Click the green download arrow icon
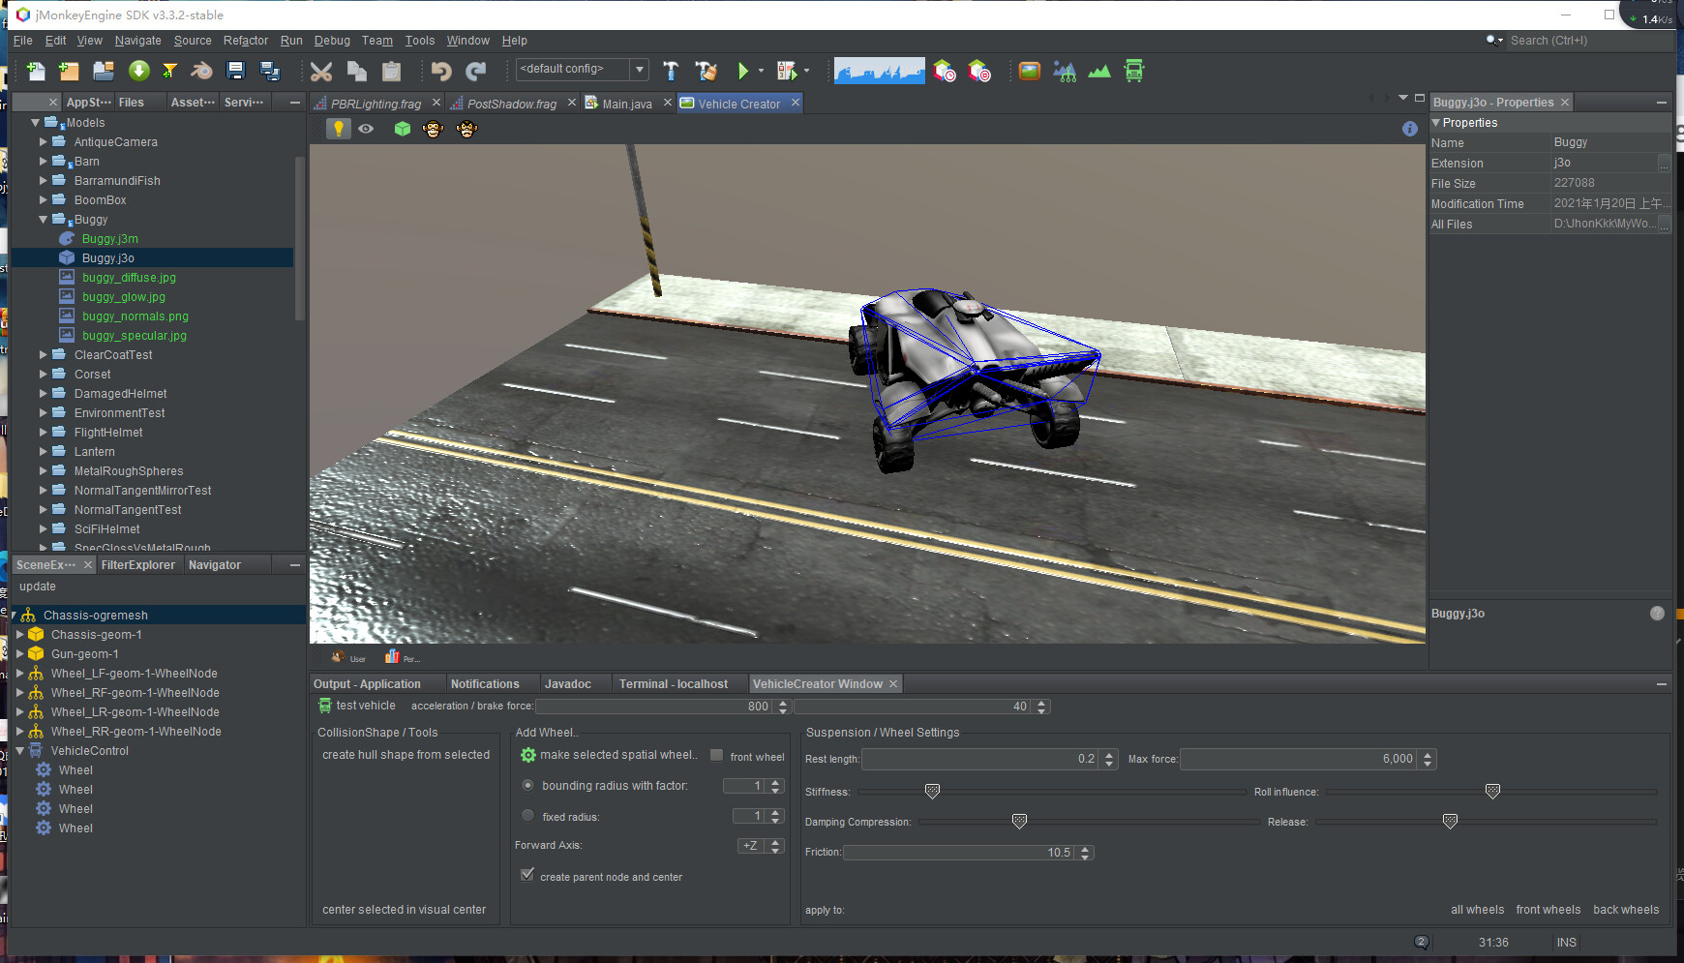 pyautogui.click(x=138, y=71)
